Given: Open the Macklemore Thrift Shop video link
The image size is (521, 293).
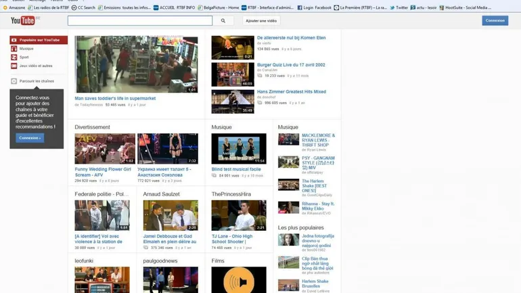Looking at the screenshot, I should 318,139.
